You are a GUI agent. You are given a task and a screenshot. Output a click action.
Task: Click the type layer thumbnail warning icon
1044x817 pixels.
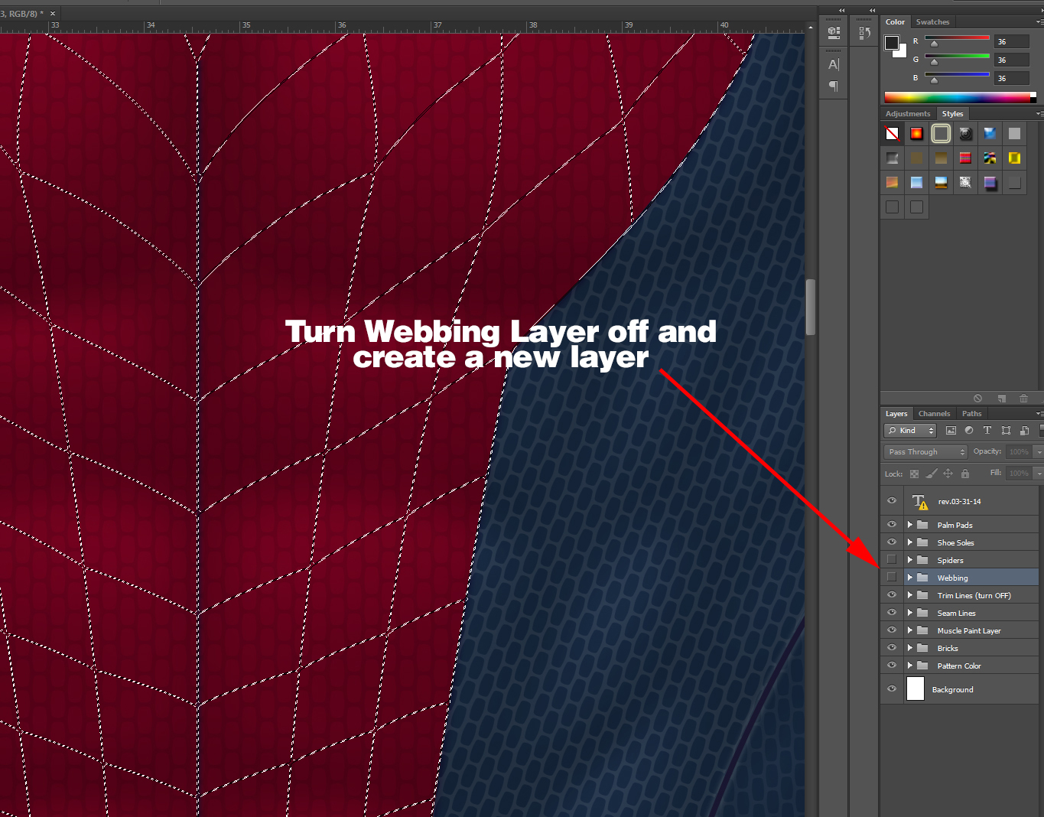click(x=924, y=506)
